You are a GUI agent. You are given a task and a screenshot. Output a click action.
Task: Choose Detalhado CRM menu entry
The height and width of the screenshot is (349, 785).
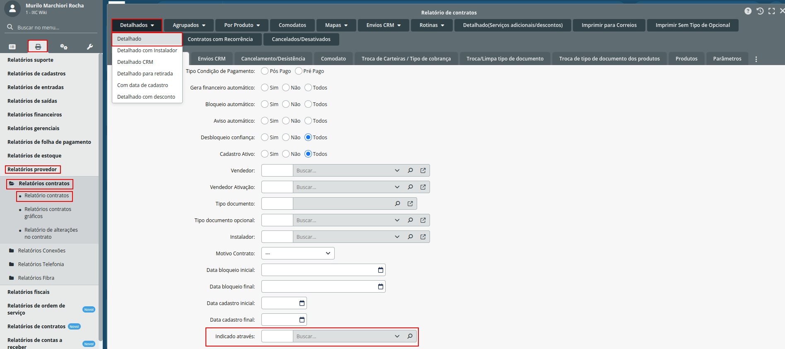click(x=147, y=62)
